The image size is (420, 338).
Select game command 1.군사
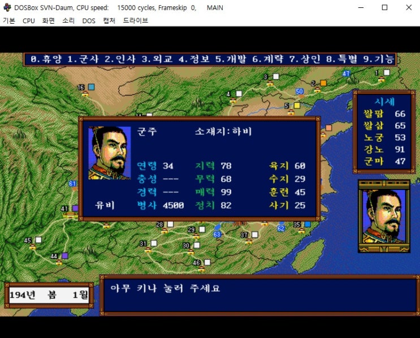click(83, 59)
